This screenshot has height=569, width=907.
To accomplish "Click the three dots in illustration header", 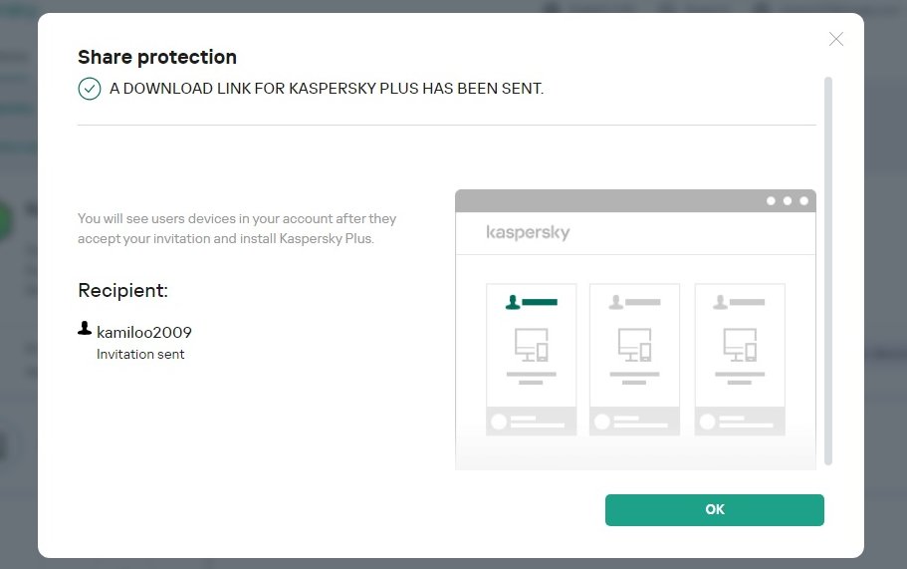I will pos(788,200).
